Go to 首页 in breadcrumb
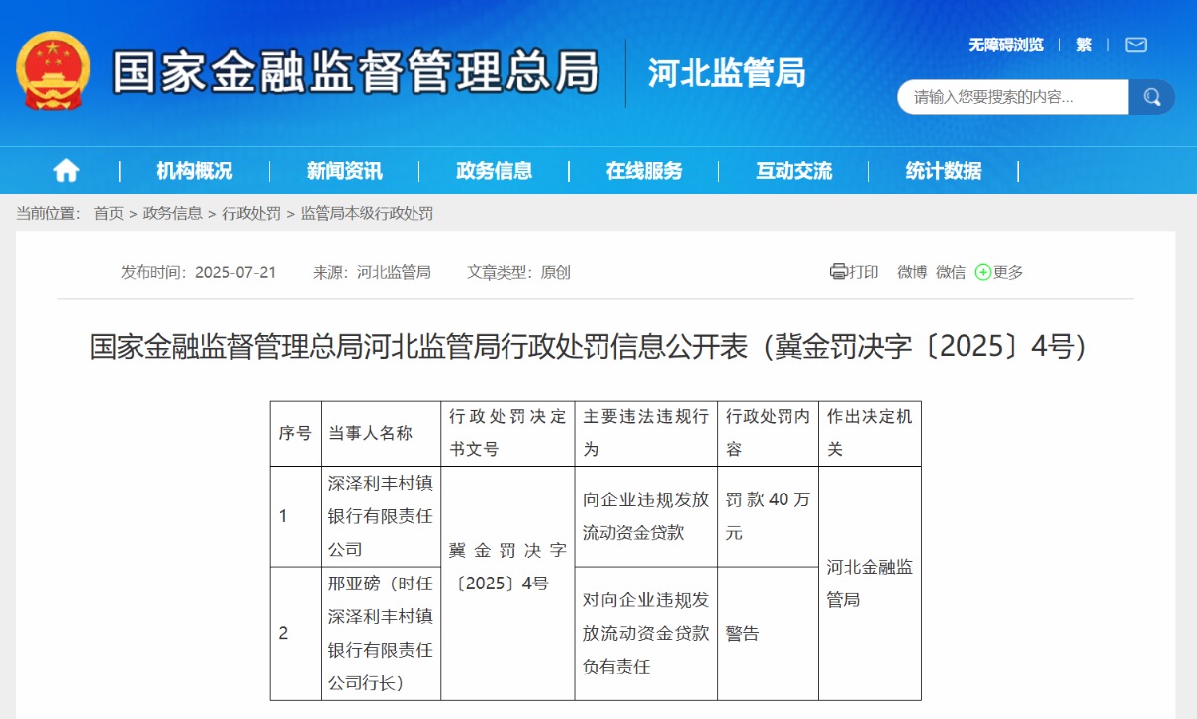The height and width of the screenshot is (719, 1197). point(109,213)
